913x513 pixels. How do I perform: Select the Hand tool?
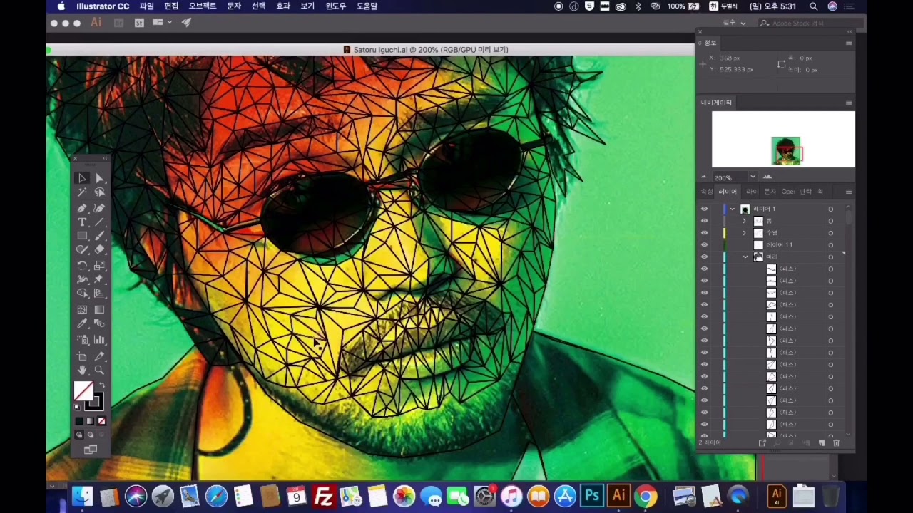pos(83,370)
